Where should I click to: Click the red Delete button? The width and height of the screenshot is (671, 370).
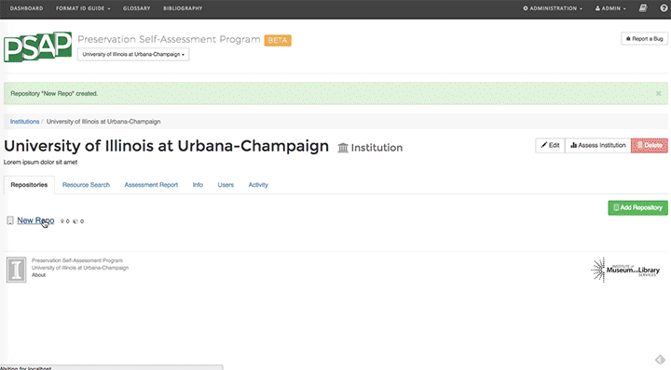[650, 146]
